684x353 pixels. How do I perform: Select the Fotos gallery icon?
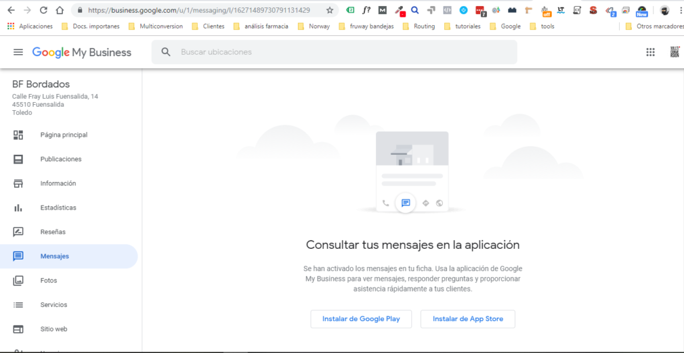click(x=18, y=281)
